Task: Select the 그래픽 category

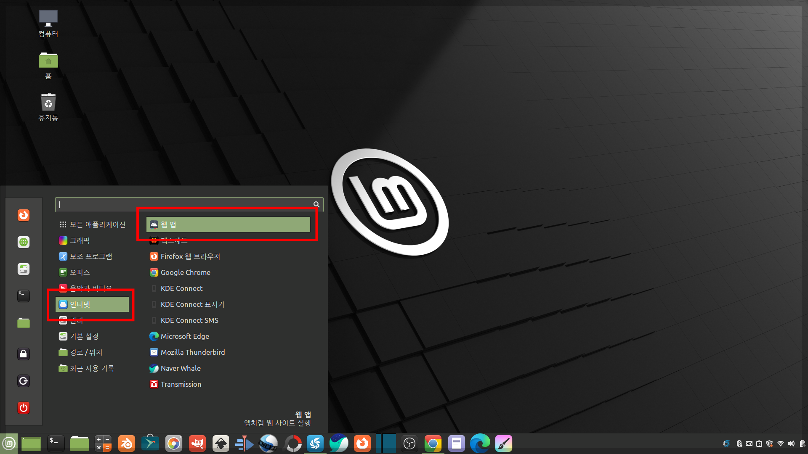Action: click(x=80, y=240)
